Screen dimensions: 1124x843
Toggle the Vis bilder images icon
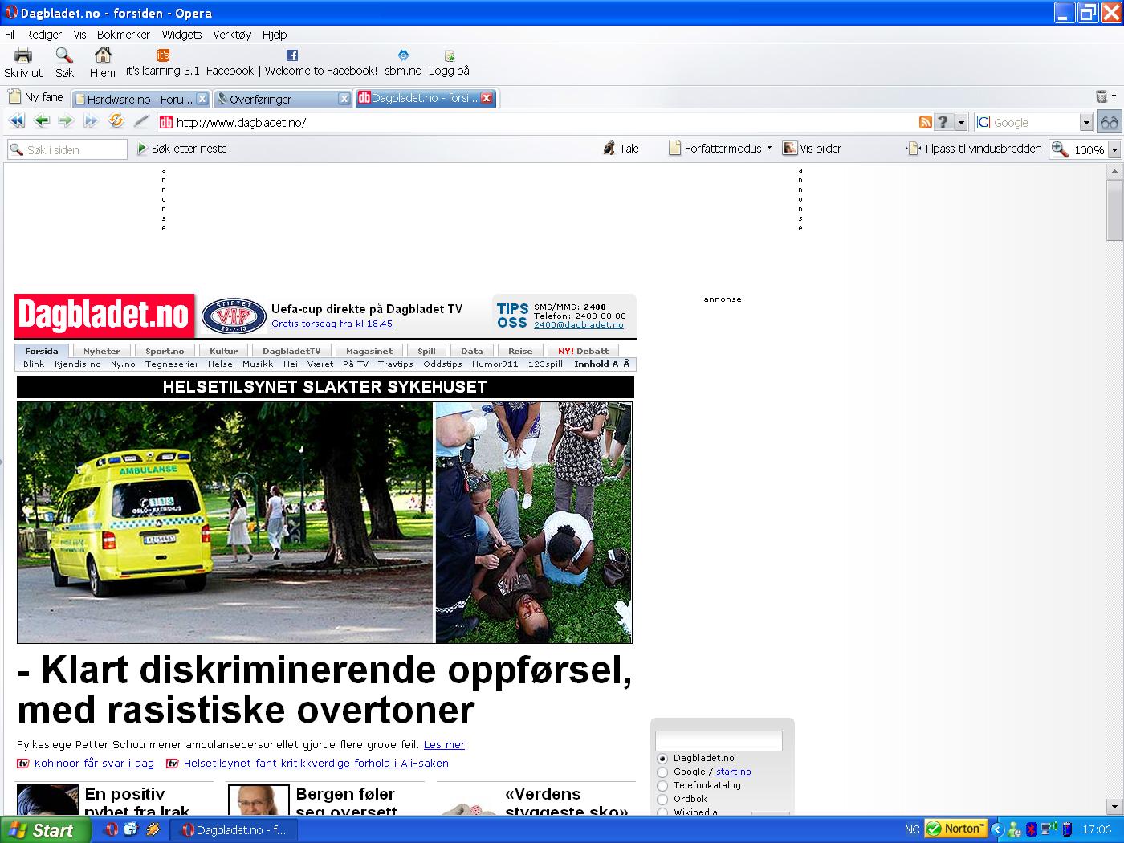790,149
